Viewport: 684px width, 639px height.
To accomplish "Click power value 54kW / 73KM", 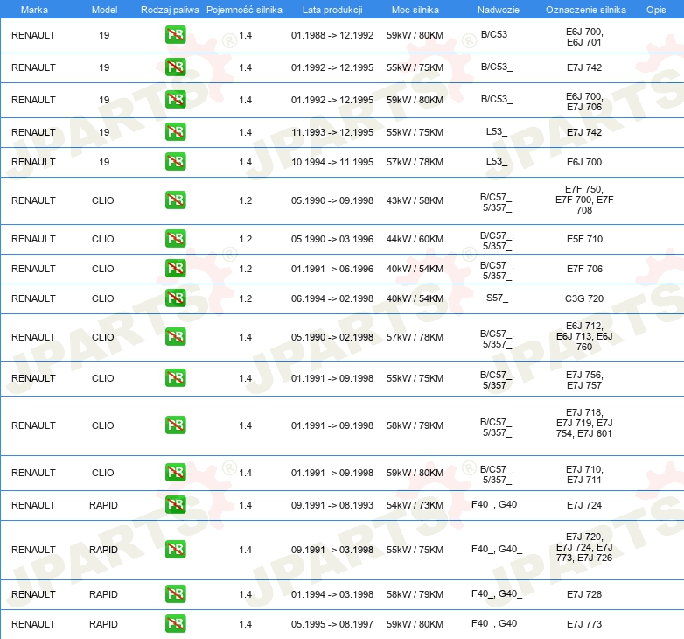I will coord(415,505).
